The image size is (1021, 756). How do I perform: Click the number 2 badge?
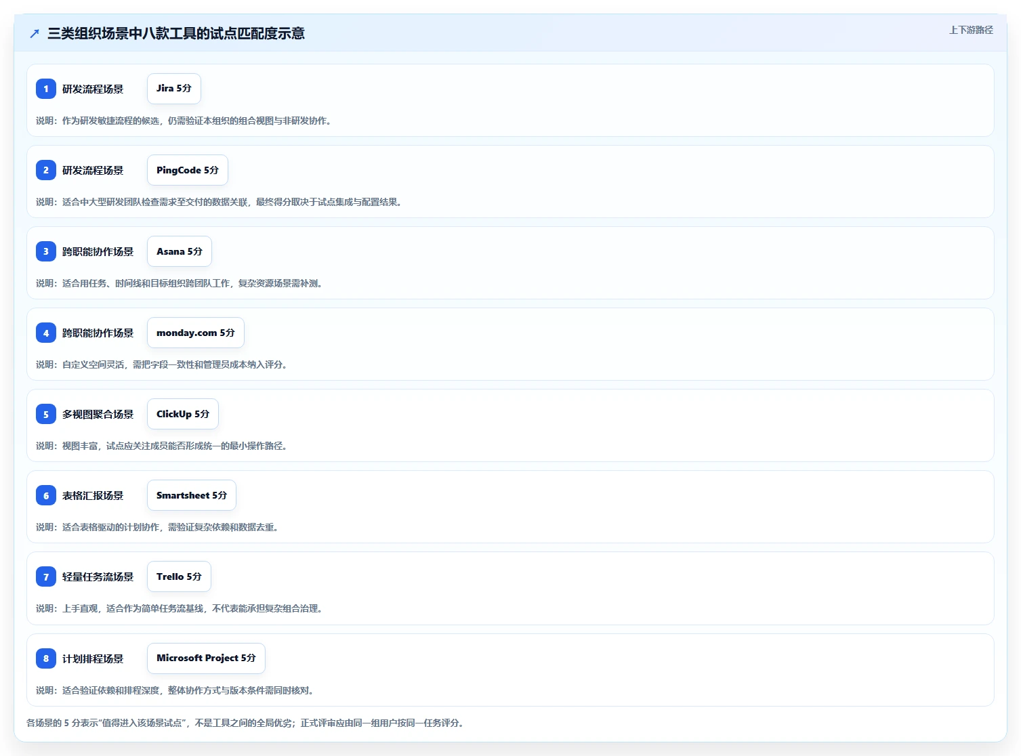coord(46,170)
